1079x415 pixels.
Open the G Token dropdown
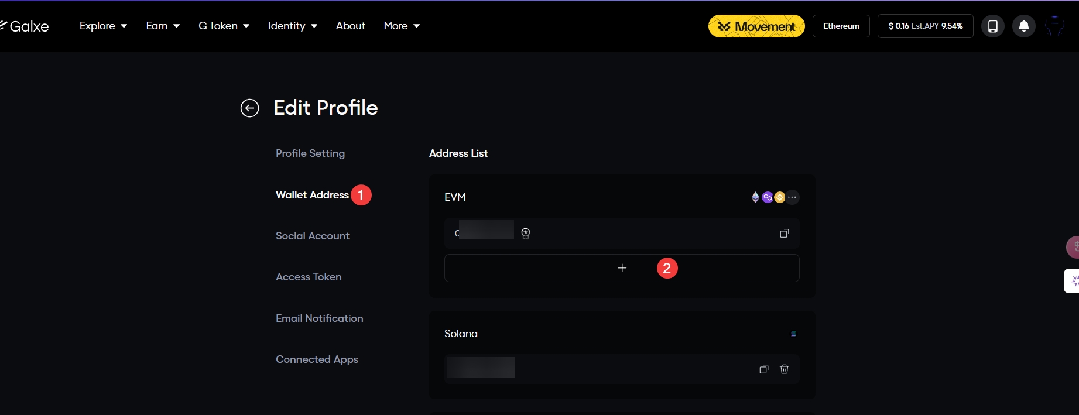tap(224, 26)
